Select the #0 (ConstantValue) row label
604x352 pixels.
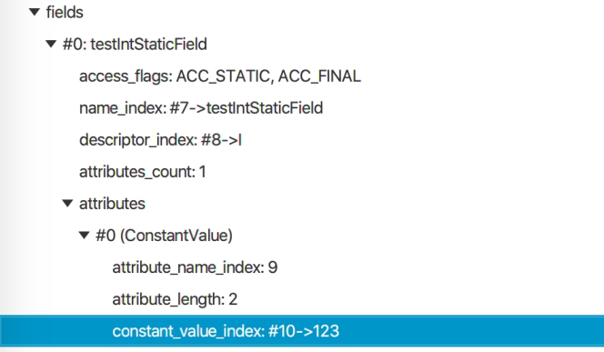click(x=164, y=236)
